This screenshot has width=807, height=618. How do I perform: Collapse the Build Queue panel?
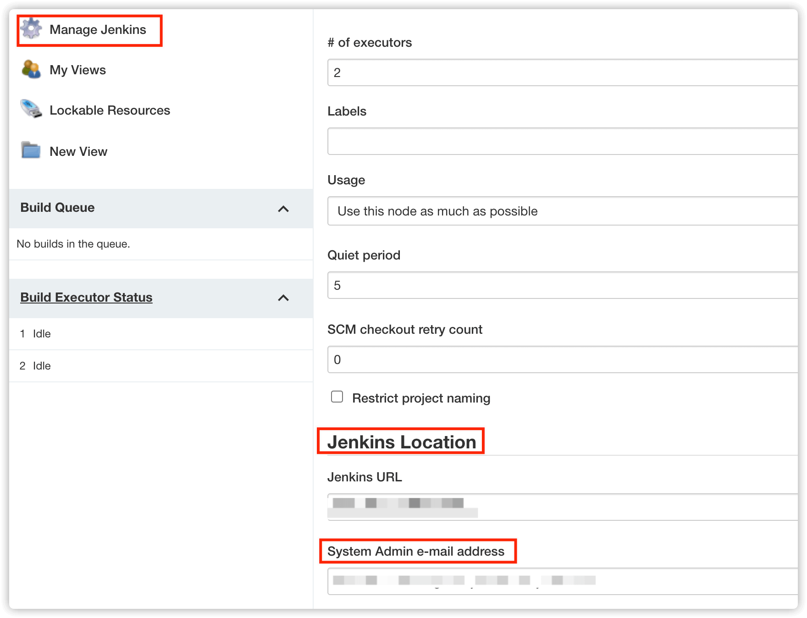coord(283,209)
